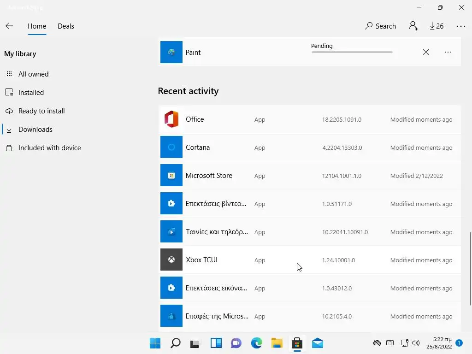Click the Paint download name

(x=193, y=53)
